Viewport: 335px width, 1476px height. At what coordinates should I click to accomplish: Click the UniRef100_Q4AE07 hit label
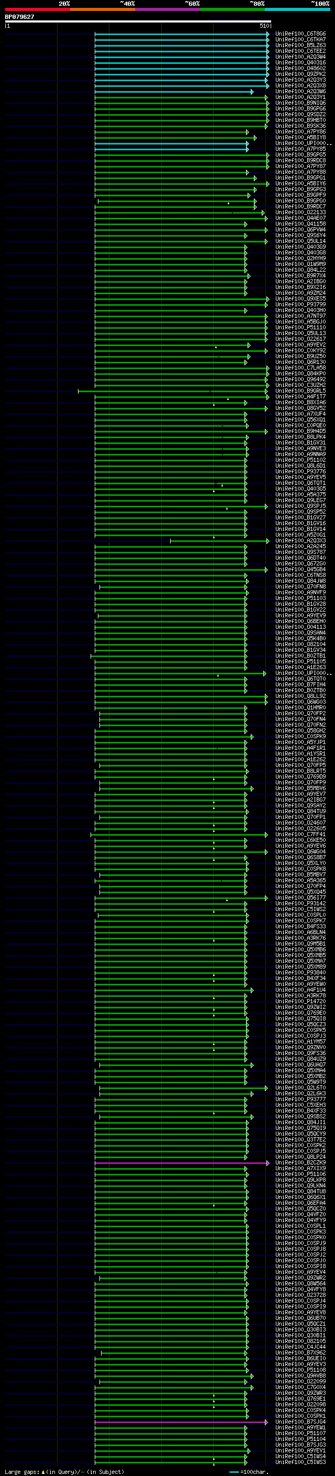[x=300, y=218]
